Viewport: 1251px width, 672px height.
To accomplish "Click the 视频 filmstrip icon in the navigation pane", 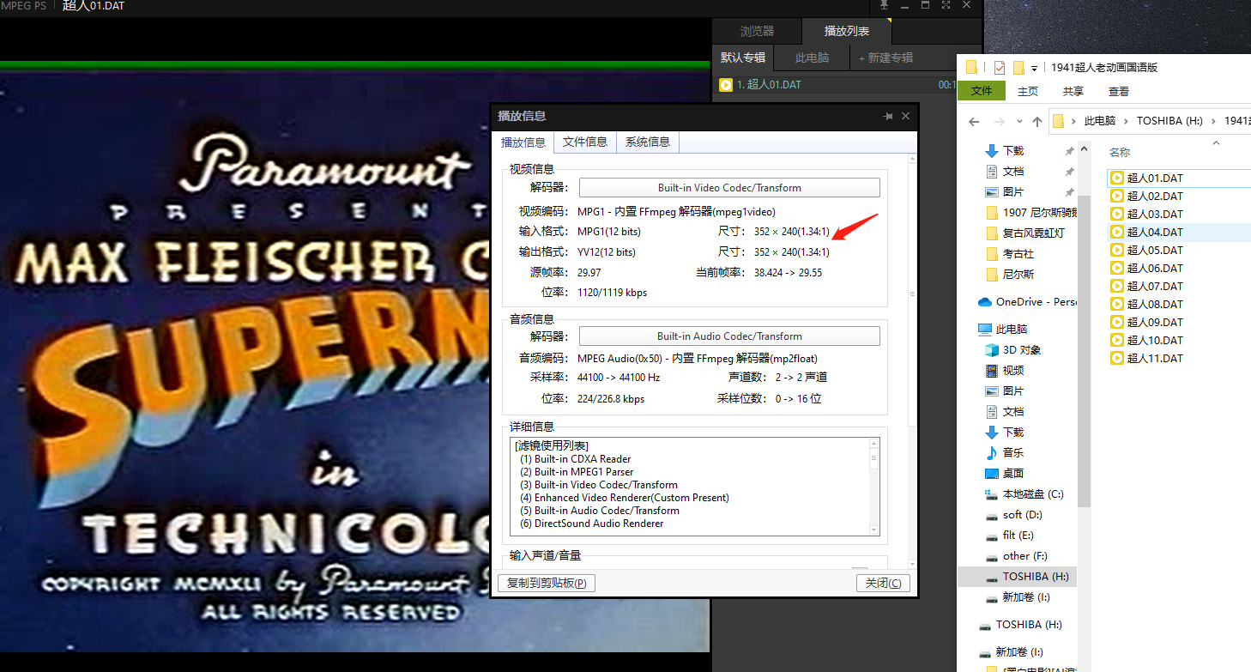I will click(991, 370).
